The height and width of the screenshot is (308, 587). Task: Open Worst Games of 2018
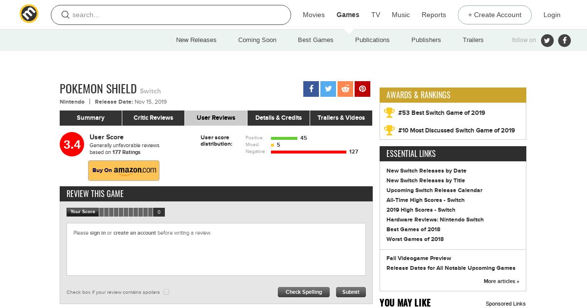pyautogui.click(x=415, y=239)
